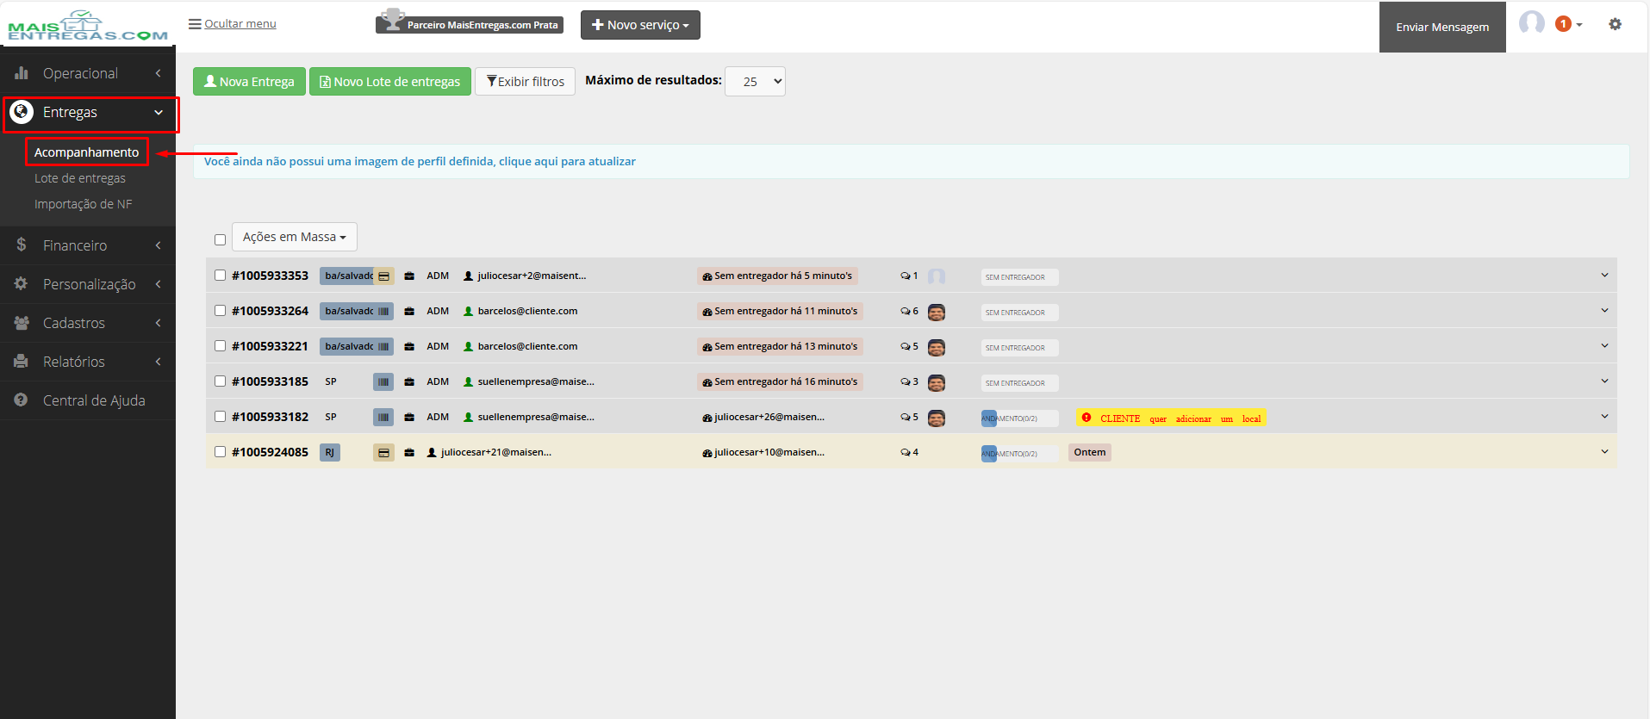
Task: Mark the checkbox for order #1005924085
Action: [x=220, y=452]
